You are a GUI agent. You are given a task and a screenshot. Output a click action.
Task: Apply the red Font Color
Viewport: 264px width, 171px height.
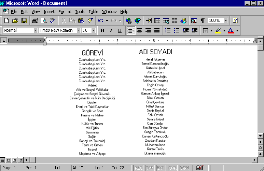231,30
